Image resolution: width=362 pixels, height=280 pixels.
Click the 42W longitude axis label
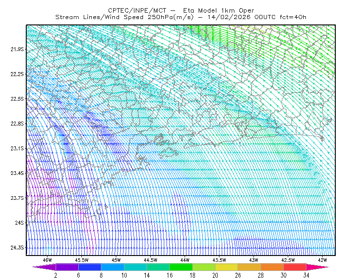(x=322, y=260)
